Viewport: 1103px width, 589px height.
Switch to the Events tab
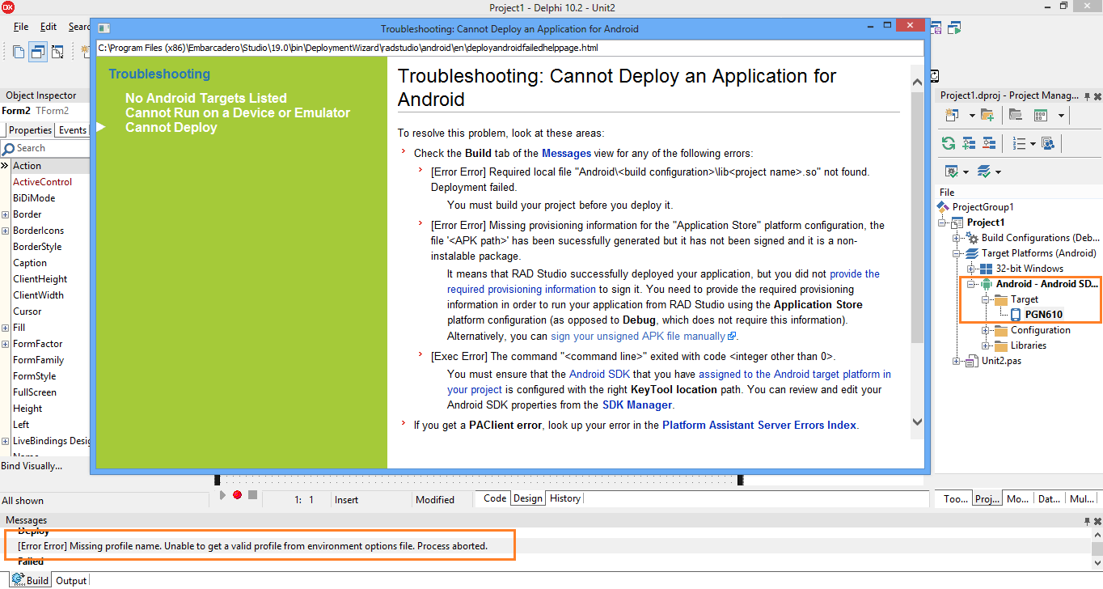click(73, 130)
